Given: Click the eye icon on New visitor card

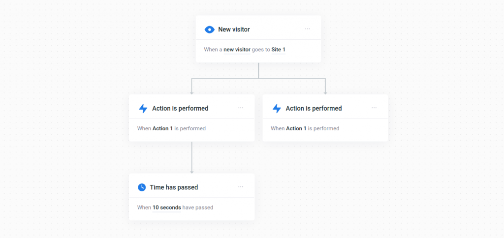Looking at the screenshot, I should [x=209, y=30].
